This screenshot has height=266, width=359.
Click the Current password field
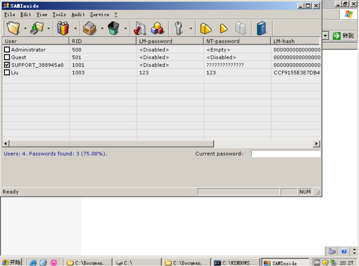(x=286, y=154)
